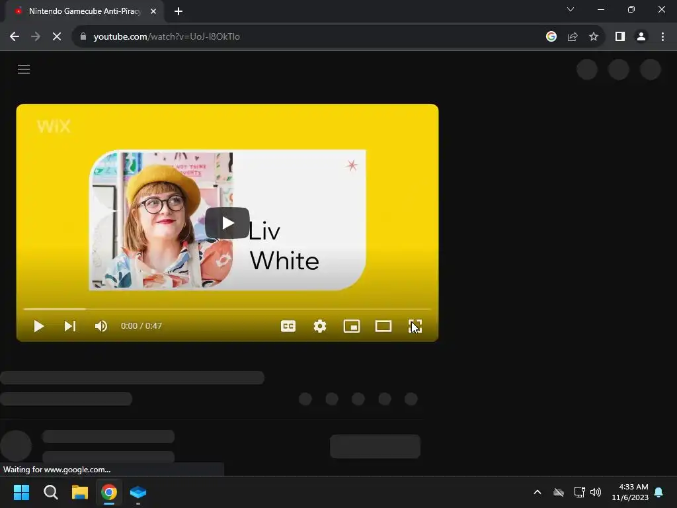Open system volume tray control
Image resolution: width=677 pixels, height=508 pixels.
(596, 492)
